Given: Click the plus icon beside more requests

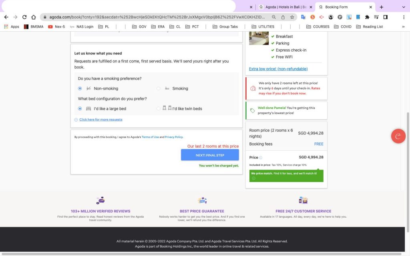Looking at the screenshot, I should tap(76, 120).
